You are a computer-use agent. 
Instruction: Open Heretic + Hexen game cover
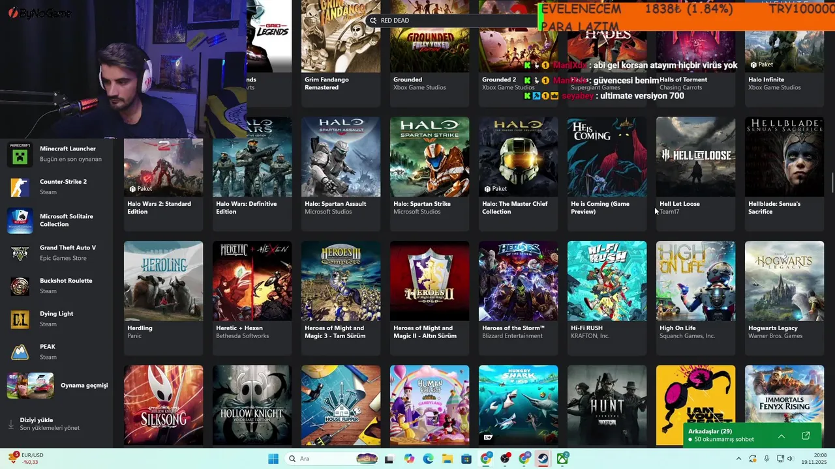pos(252,281)
